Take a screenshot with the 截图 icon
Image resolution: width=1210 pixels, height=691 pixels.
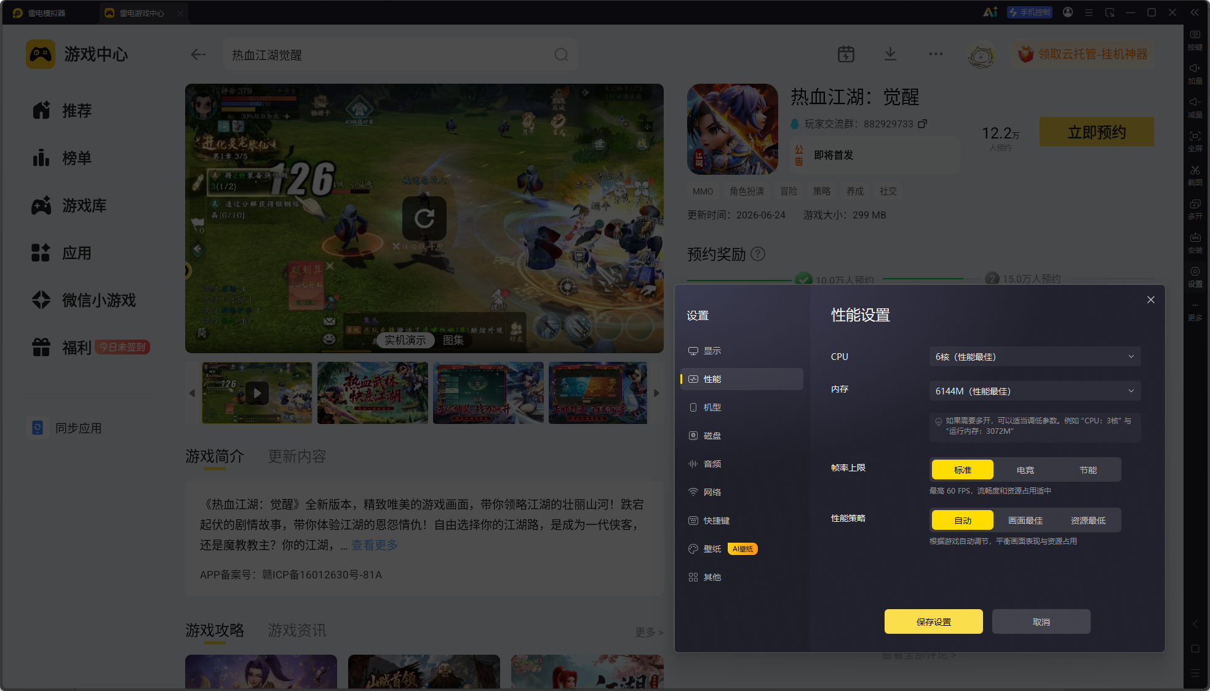(x=1195, y=175)
